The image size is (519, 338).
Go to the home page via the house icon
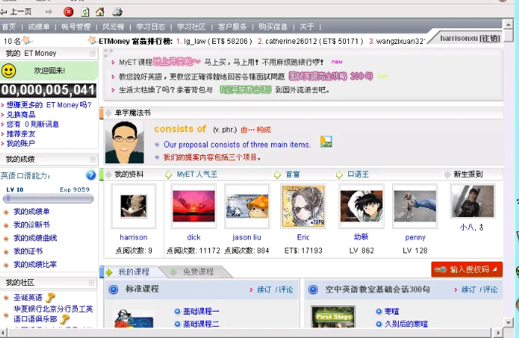pos(100,12)
